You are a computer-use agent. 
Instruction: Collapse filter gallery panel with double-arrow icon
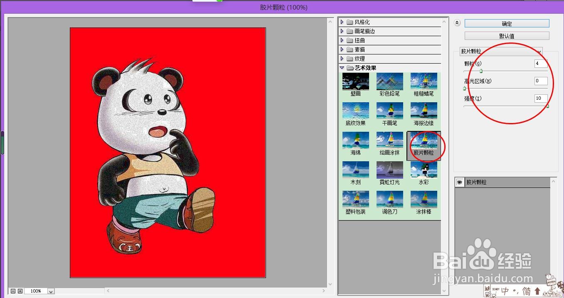[457, 23]
